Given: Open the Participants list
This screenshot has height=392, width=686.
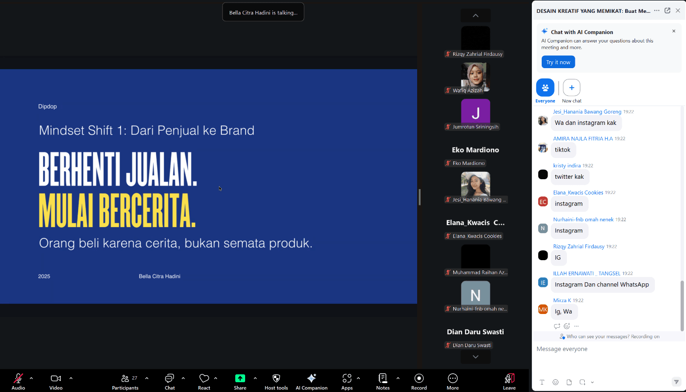Looking at the screenshot, I should pos(126,379).
